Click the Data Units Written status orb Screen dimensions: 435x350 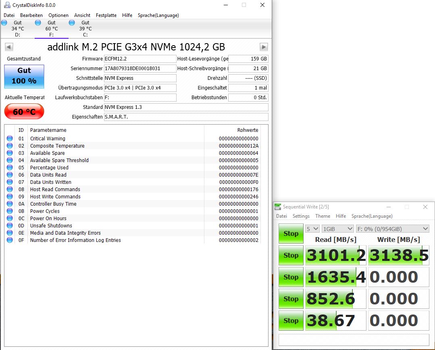(x=10, y=182)
